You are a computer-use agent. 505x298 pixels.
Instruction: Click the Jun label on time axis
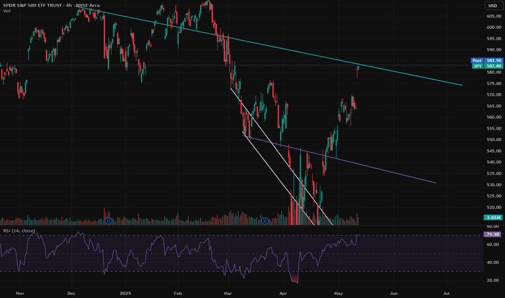click(393, 293)
